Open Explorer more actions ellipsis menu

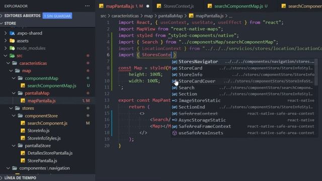[87, 6]
